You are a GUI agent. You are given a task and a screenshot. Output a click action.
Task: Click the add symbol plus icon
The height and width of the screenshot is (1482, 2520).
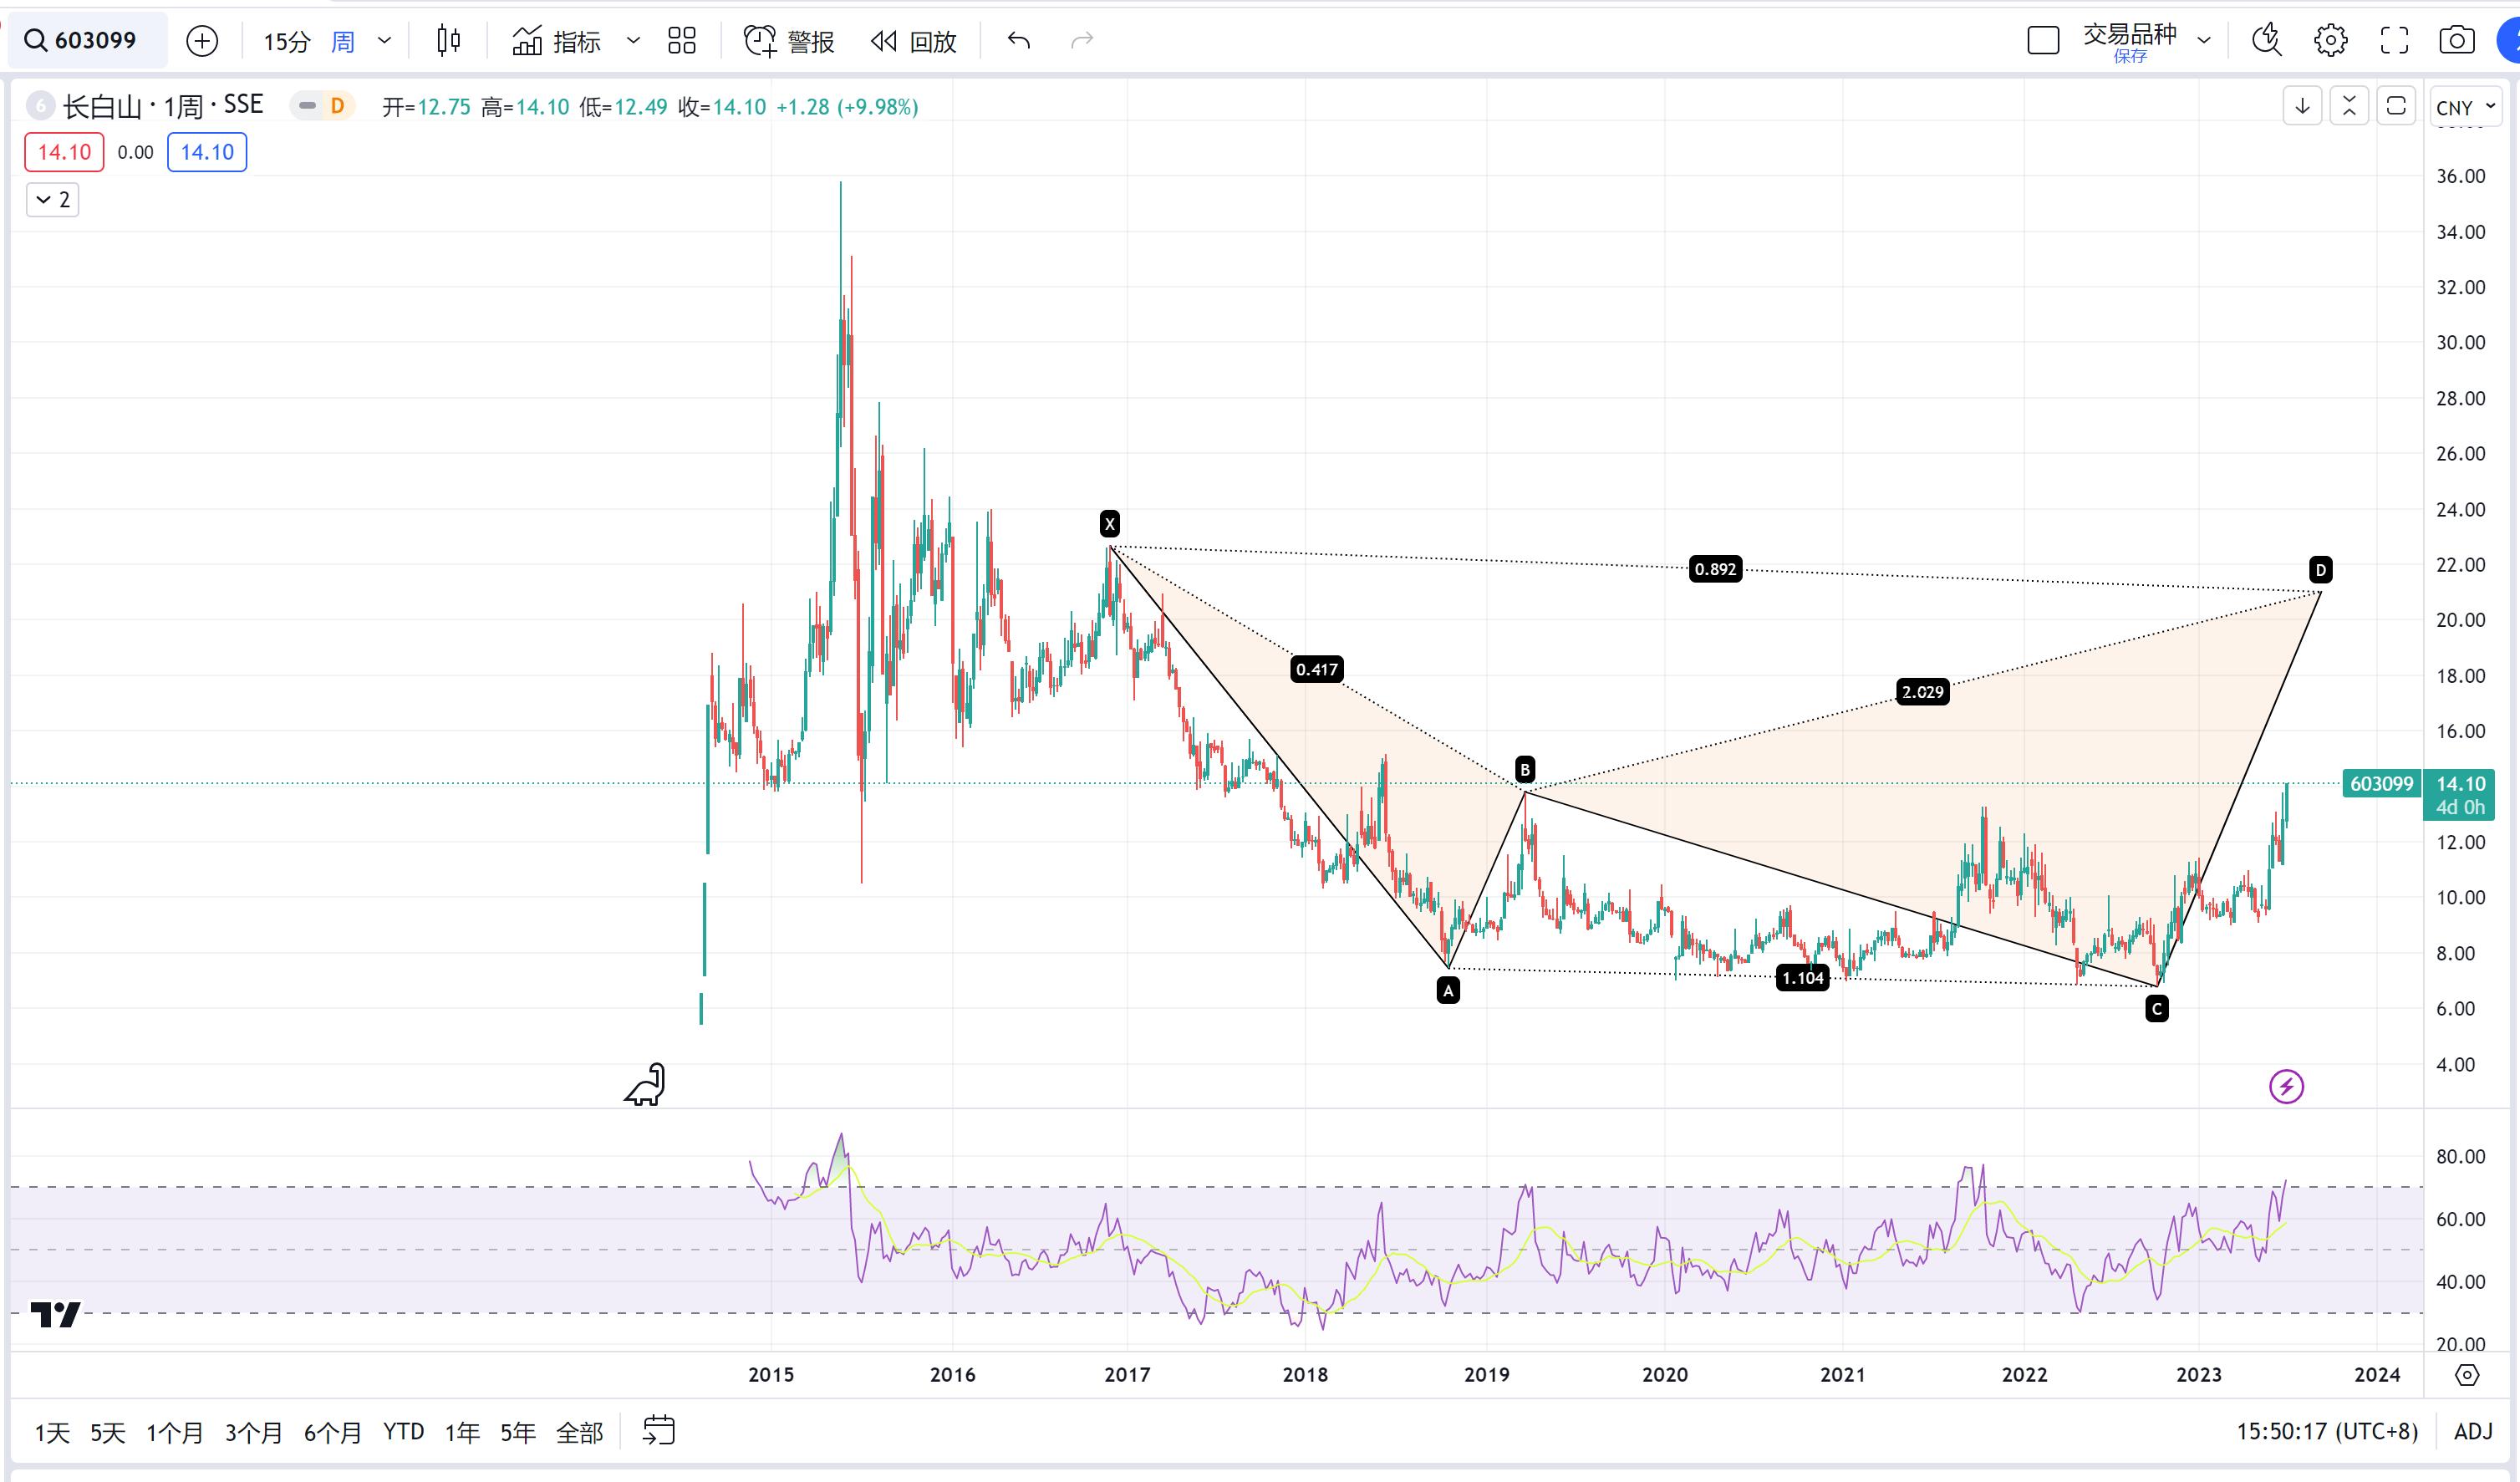pyautogui.click(x=202, y=41)
